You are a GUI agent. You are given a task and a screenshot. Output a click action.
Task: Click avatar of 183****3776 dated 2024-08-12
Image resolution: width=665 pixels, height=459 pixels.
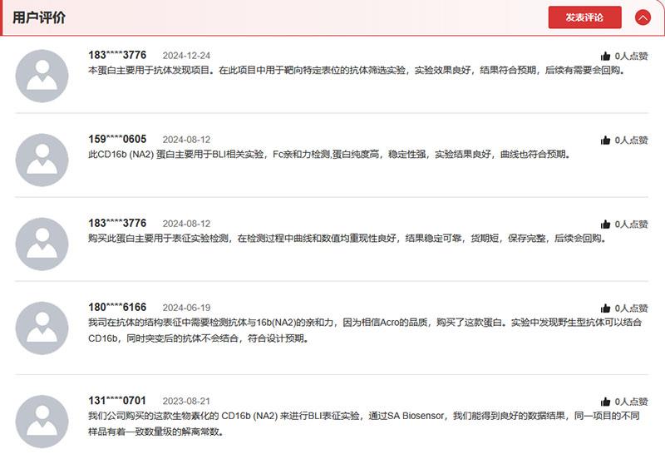pos(42,244)
